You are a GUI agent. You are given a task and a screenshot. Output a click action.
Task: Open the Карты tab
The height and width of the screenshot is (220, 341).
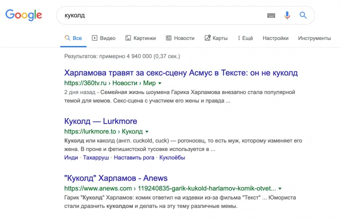[x=216, y=38]
